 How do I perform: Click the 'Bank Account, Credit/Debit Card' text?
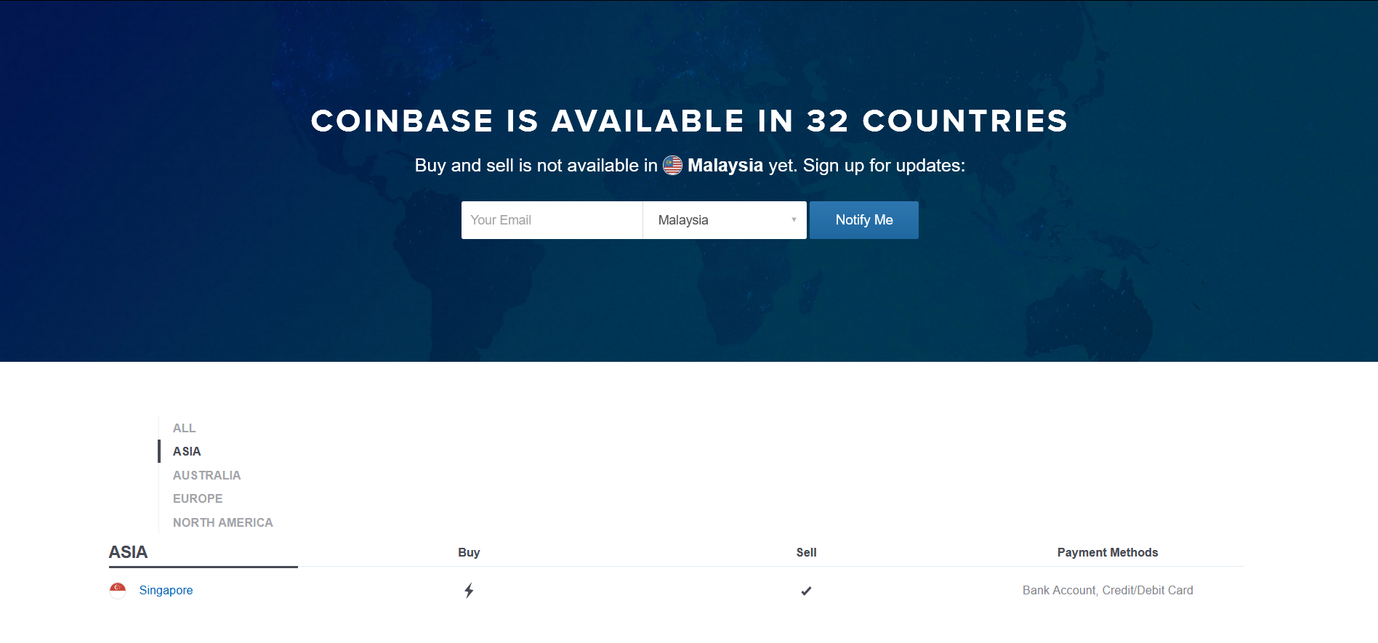[1108, 590]
